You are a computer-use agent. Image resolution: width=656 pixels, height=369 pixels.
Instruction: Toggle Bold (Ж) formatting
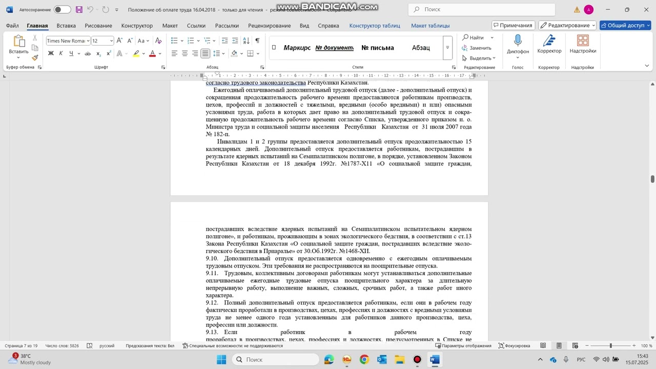tap(51, 53)
